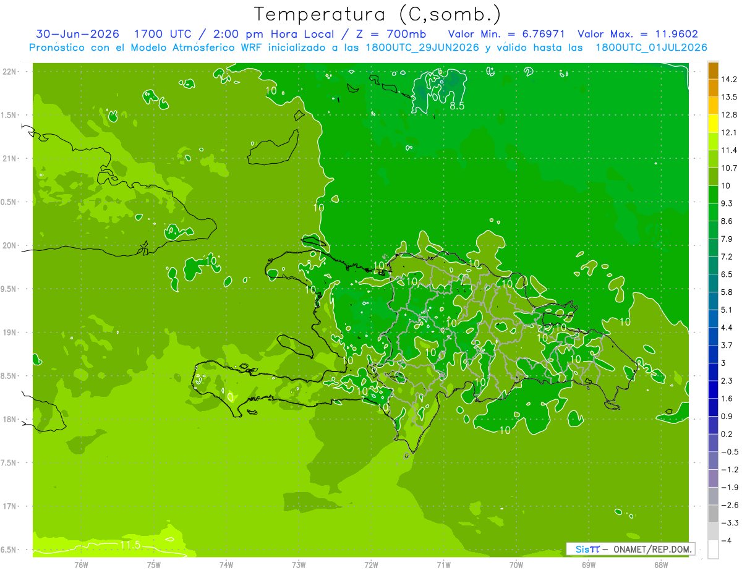Select the '69W' longitude axis label

click(x=589, y=565)
